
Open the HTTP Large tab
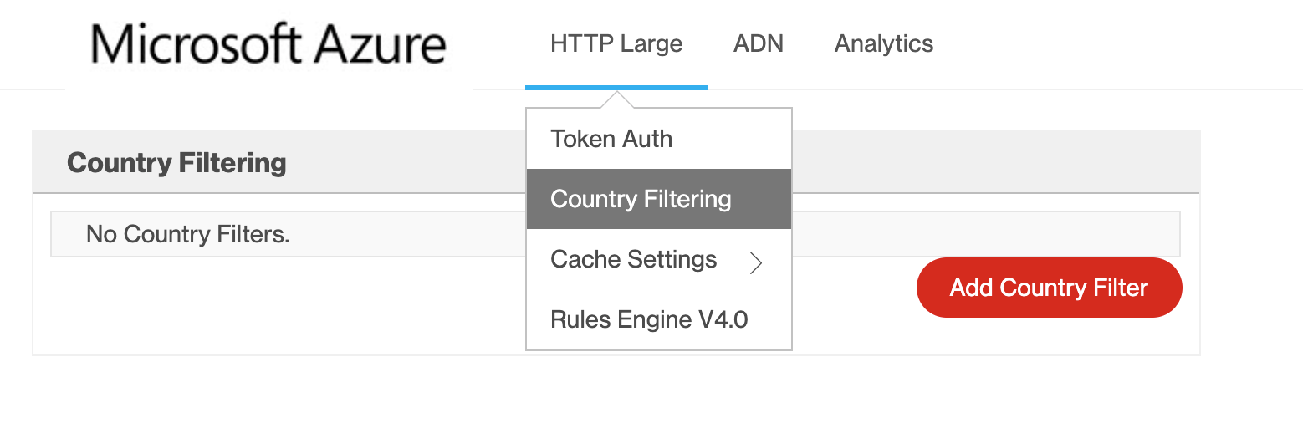(x=616, y=43)
